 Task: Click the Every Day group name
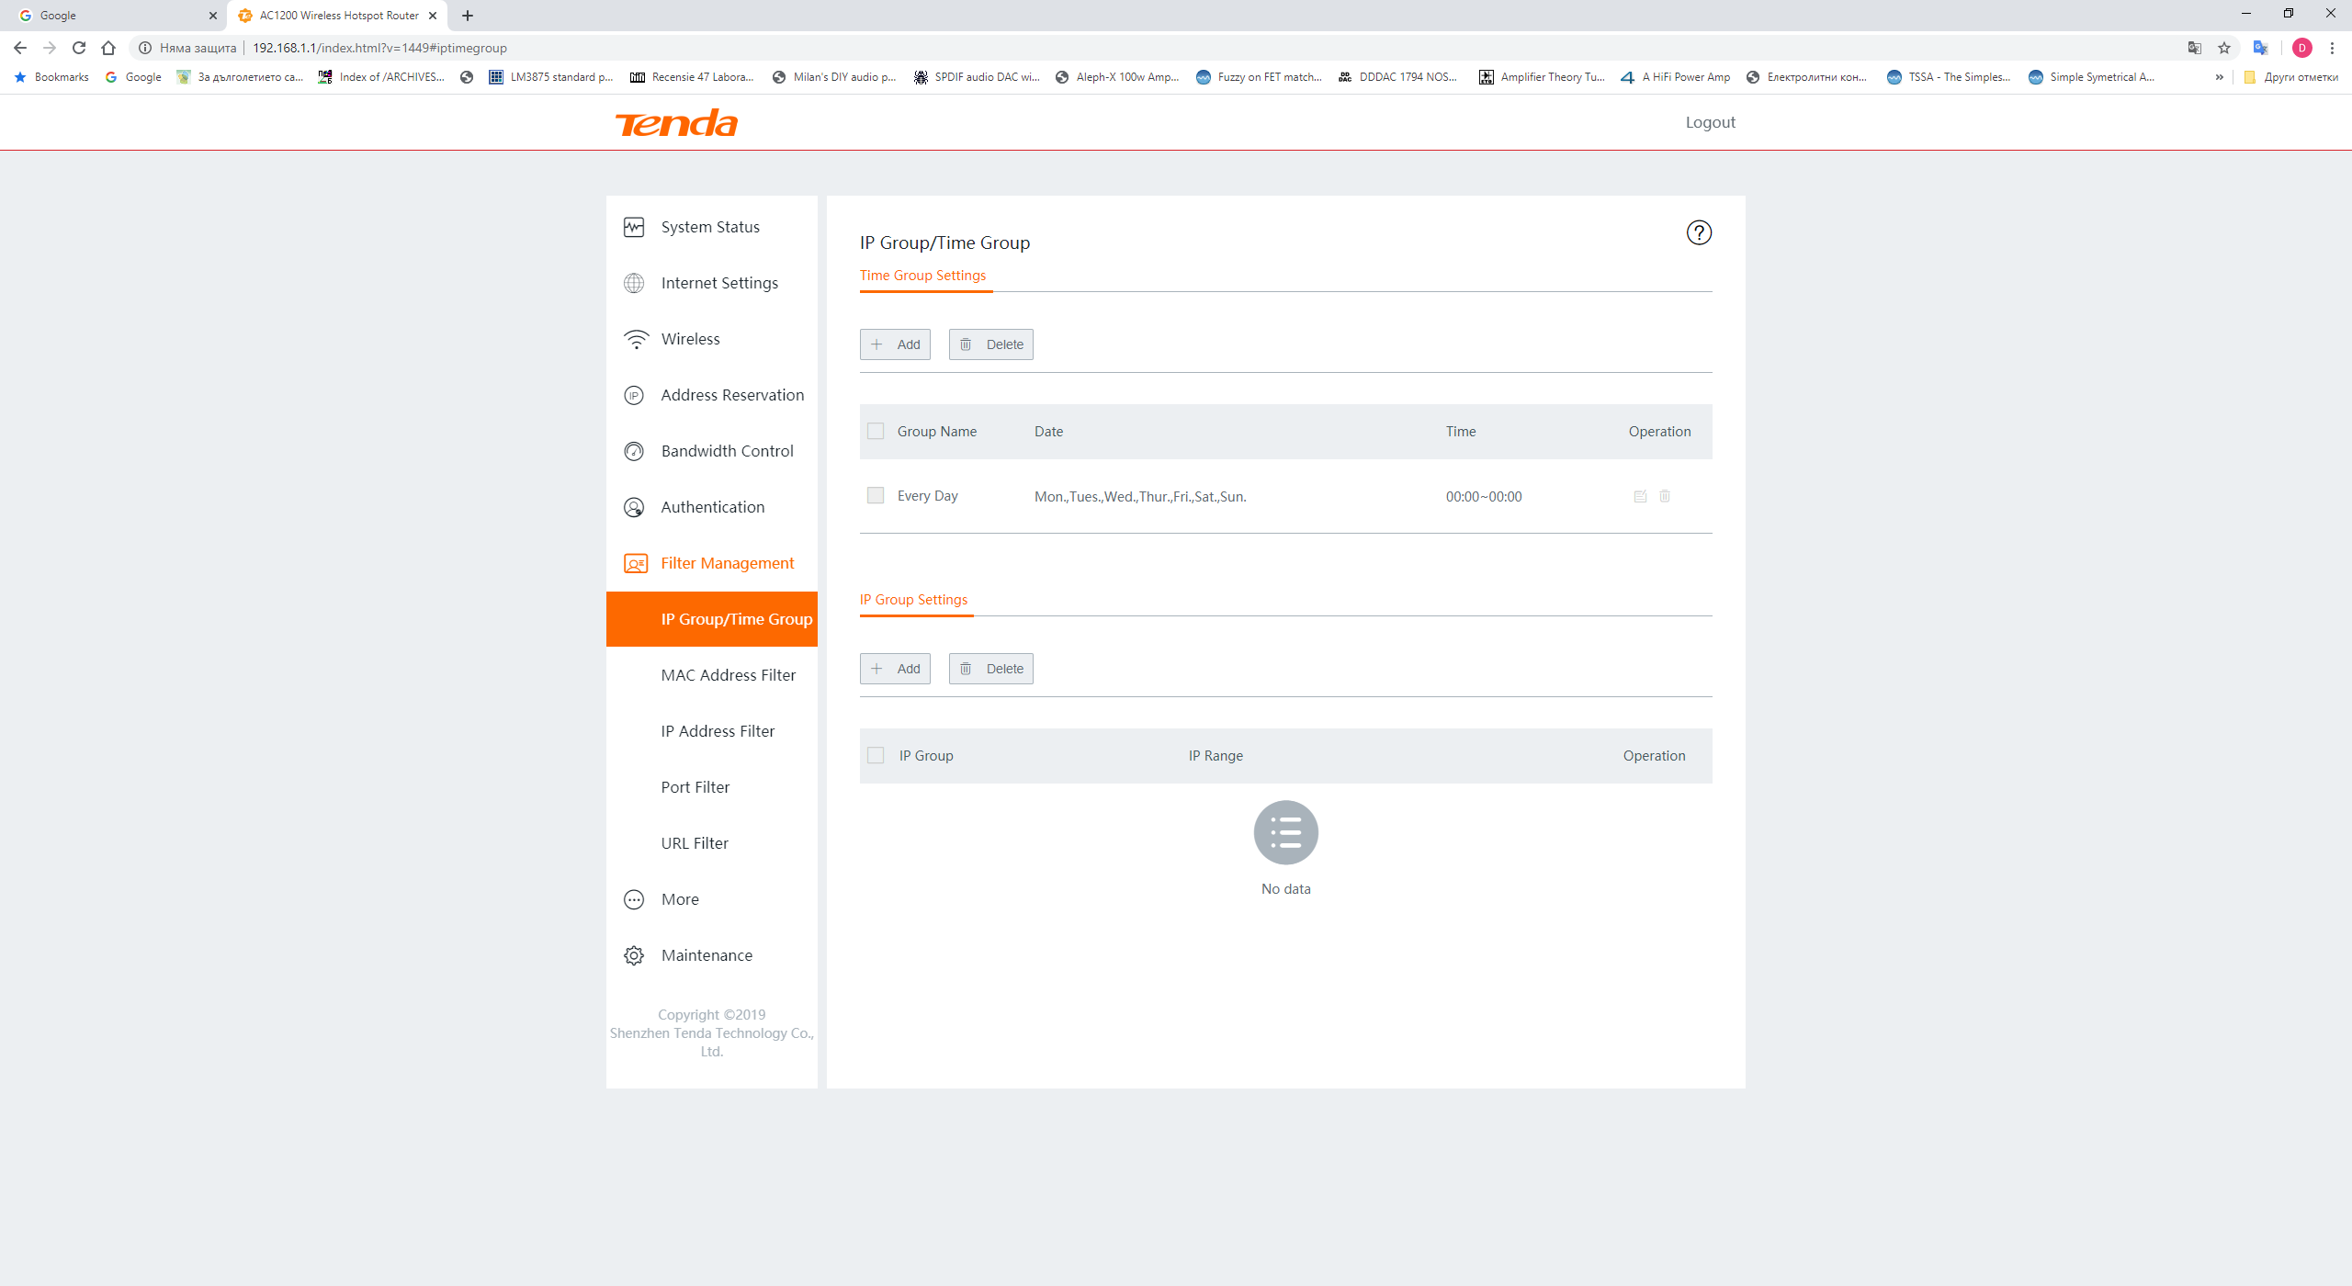[928, 496]
